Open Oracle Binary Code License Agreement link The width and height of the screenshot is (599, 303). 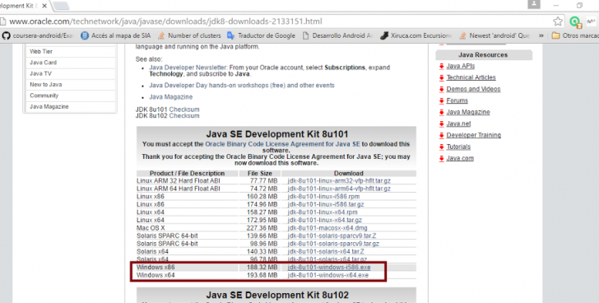pos(282,144)
